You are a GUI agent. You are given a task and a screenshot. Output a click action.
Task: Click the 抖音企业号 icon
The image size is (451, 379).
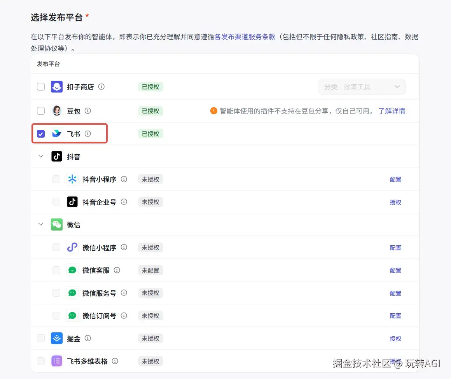72,202
